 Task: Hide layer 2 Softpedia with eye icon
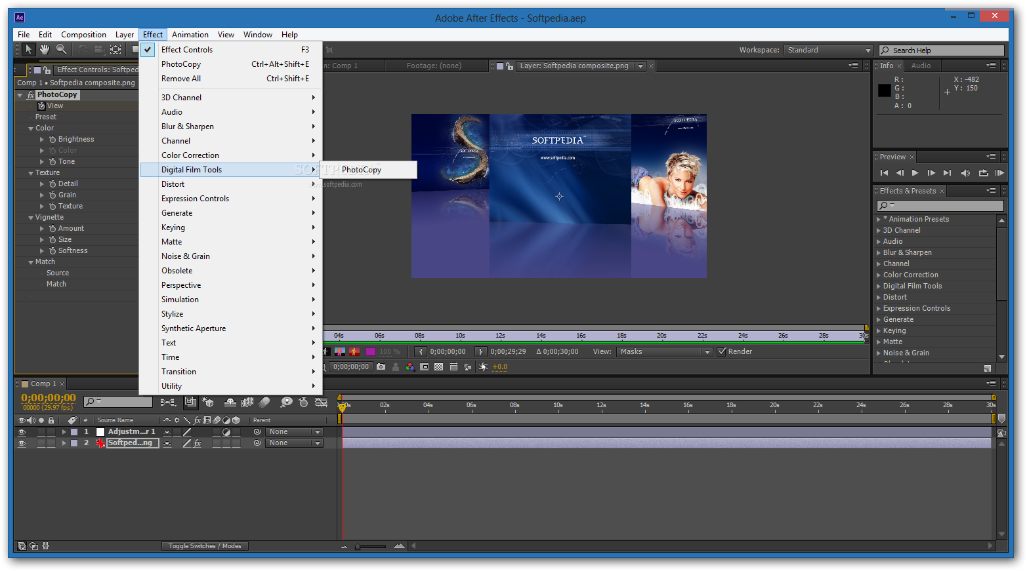point(22,443)
